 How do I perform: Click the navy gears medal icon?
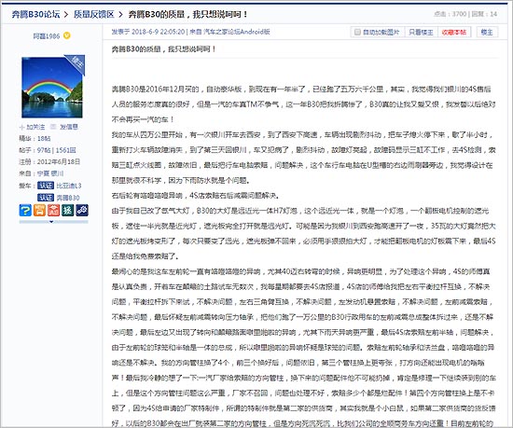pos(82,210)
